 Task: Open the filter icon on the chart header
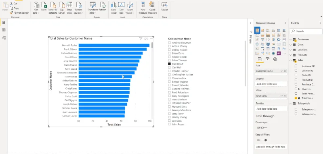141,39
